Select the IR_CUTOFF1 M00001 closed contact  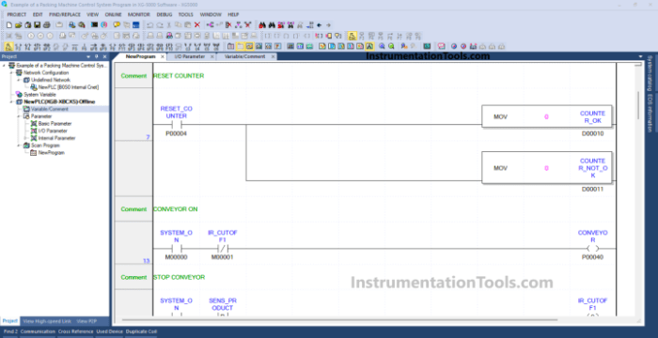pos(223,248)
